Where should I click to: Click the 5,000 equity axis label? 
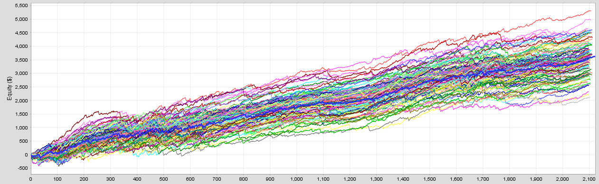22,19
